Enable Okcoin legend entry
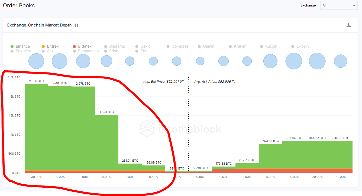 300,46
